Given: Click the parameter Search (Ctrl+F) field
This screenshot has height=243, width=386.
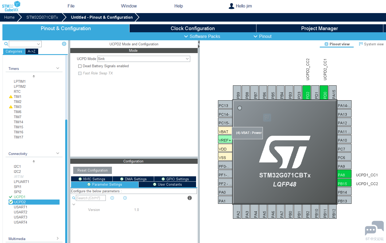Looking at the screenshot, I should 91,198.
